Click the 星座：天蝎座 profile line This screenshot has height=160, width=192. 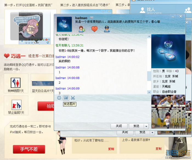coord(162,86)
